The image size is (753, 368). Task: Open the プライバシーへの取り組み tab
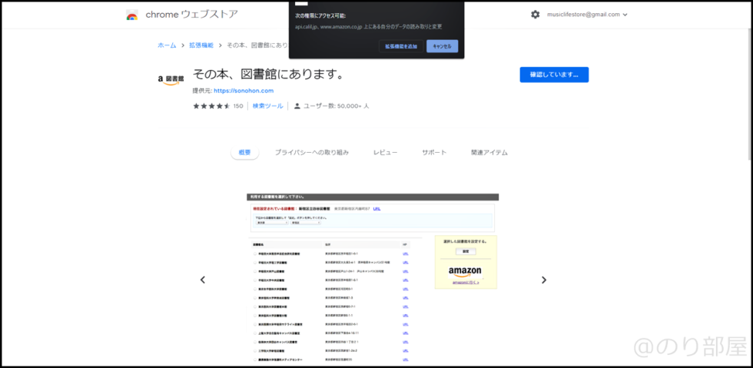point(311,153)
